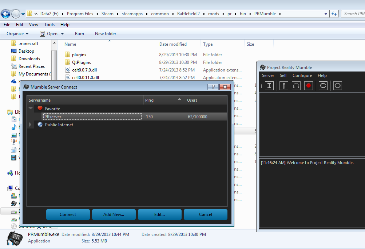This screenshot has height=249, width=365.
Task: Sort files by Type column
Action: click(208, 44)
